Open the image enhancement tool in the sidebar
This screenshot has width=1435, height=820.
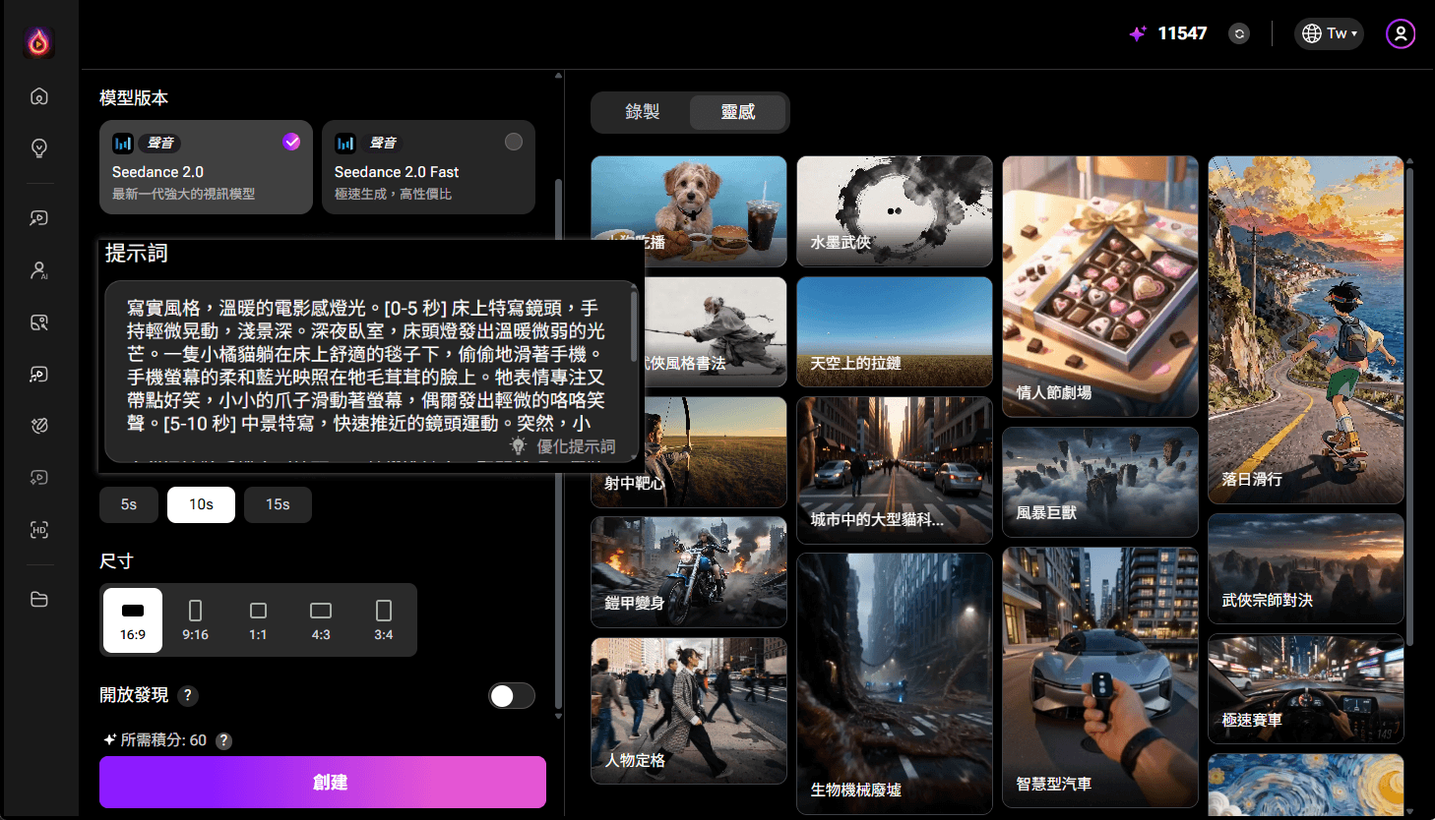tap(38, 322)
